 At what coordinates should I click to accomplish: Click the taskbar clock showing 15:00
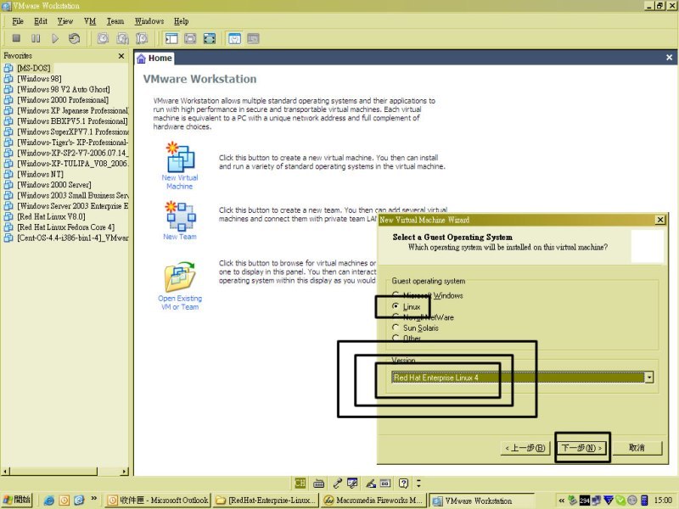point(663,501)
